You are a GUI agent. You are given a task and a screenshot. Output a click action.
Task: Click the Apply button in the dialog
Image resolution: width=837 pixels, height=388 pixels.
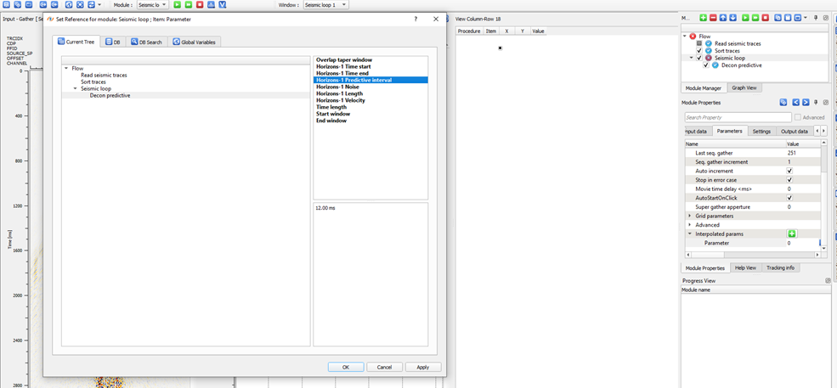pos(423,367)
